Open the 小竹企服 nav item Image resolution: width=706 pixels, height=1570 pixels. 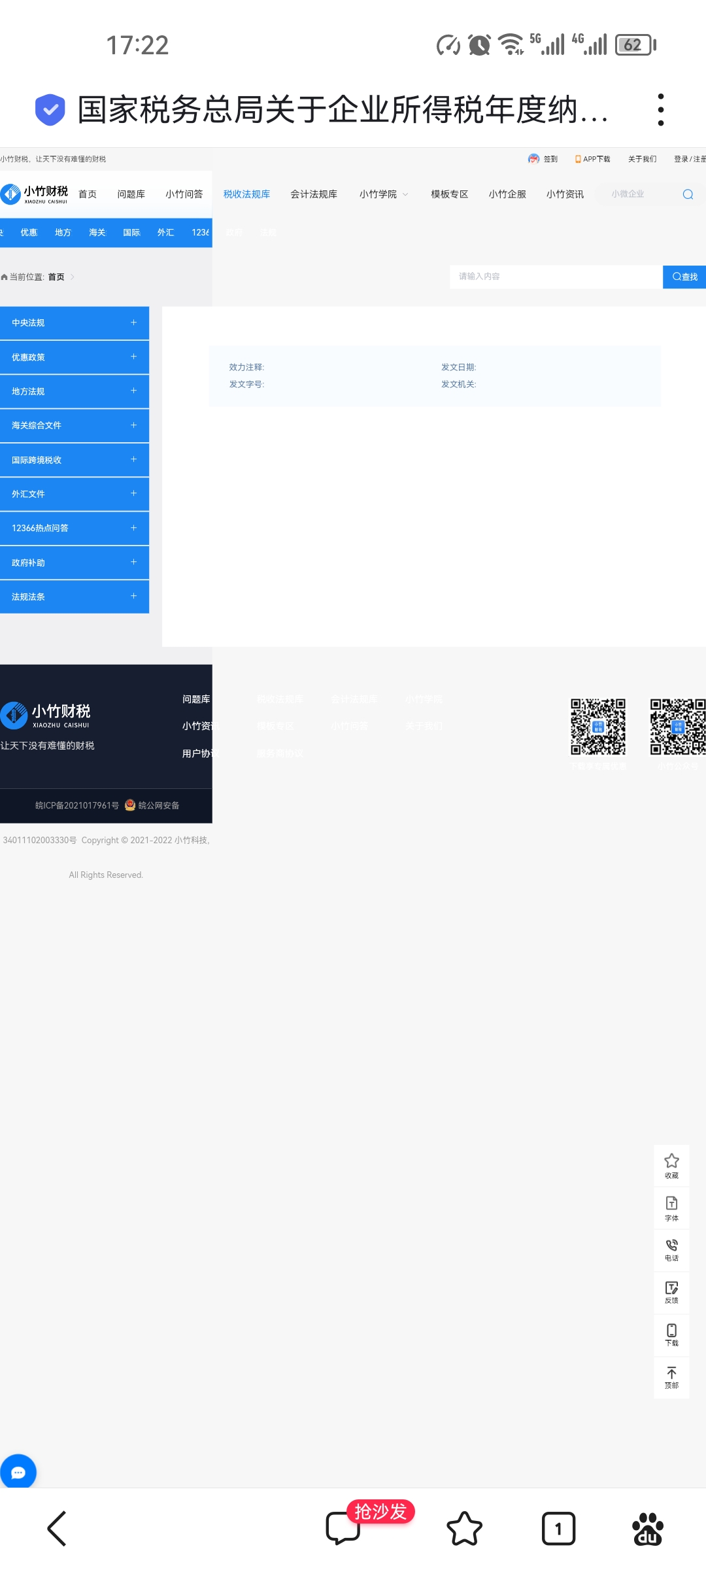click(x=507, y=194)
